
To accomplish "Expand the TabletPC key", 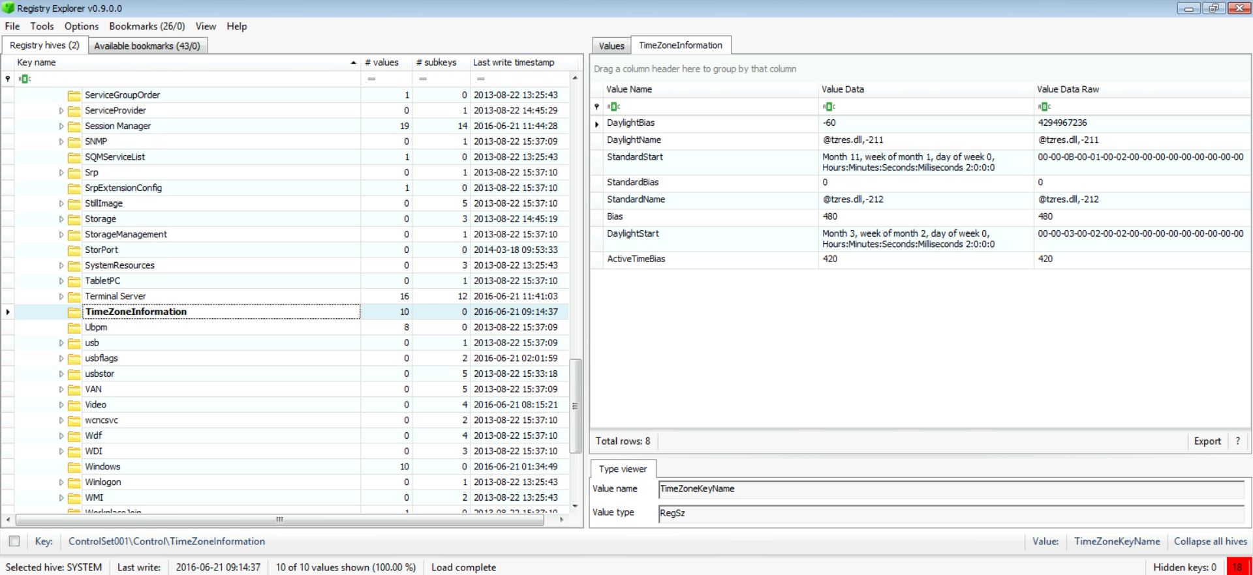I will pos(61,281).
